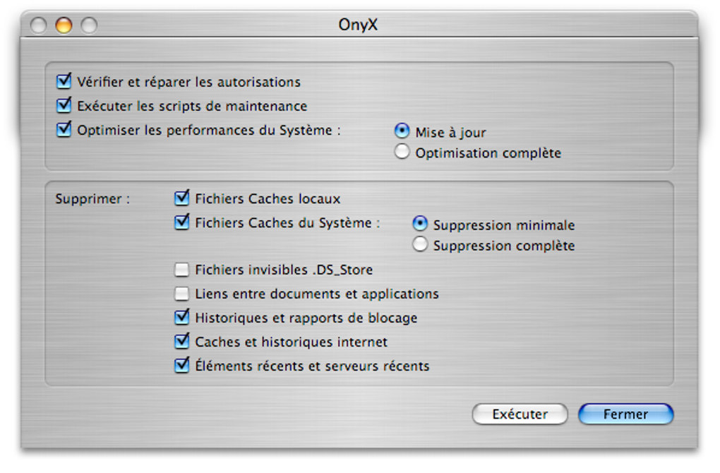720x473 pixels.
Task: Select the Mise à jour radio option
Action: coord(402,131)
